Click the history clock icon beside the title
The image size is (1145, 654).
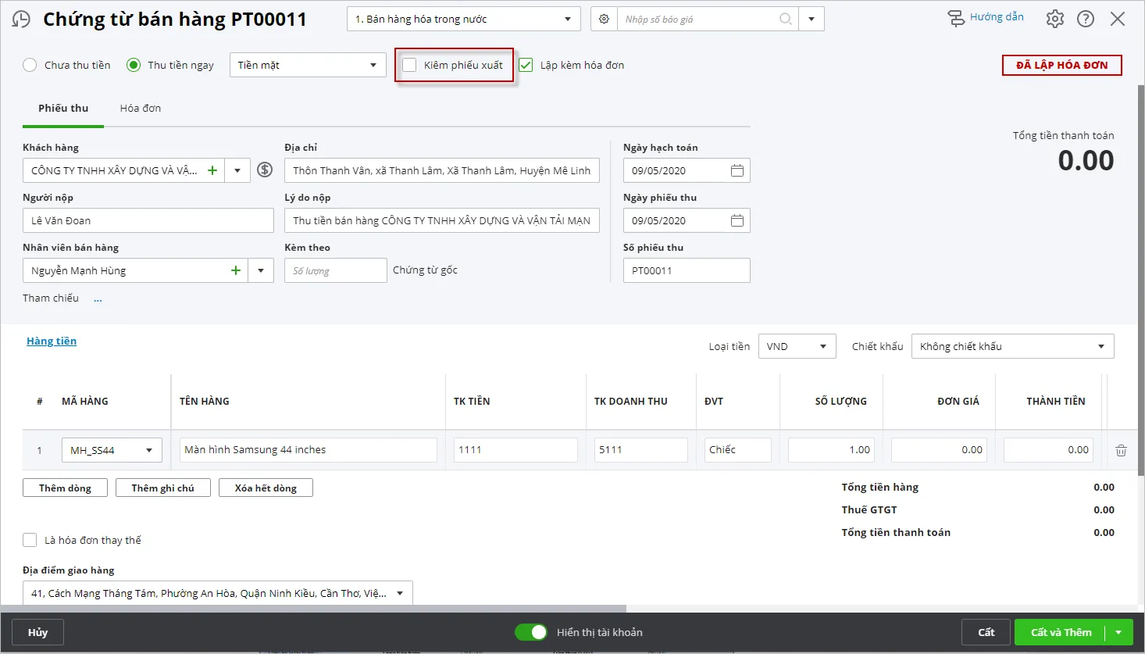(21, 20)
